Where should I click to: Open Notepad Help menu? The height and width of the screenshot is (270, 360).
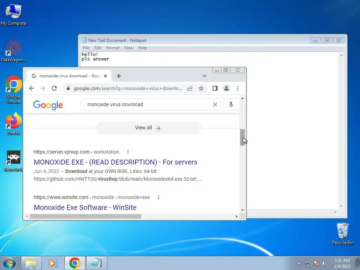pos(142,48)
